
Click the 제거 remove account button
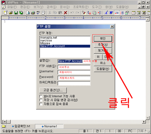pyautogui.click(x=103, y=51)
